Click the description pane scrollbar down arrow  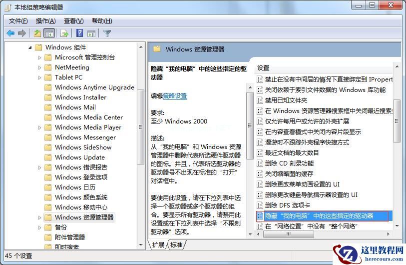(250, 234)
